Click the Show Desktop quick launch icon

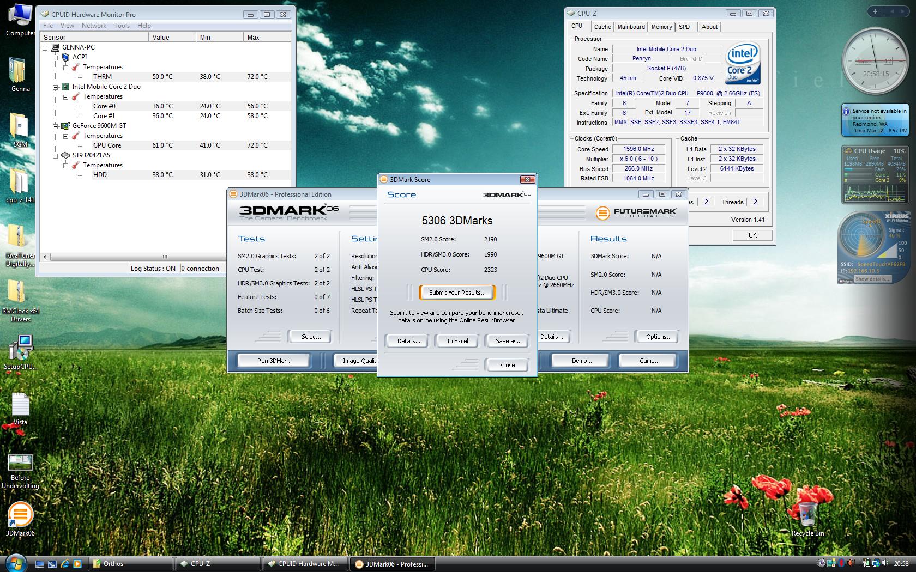(x=39, y=564)
